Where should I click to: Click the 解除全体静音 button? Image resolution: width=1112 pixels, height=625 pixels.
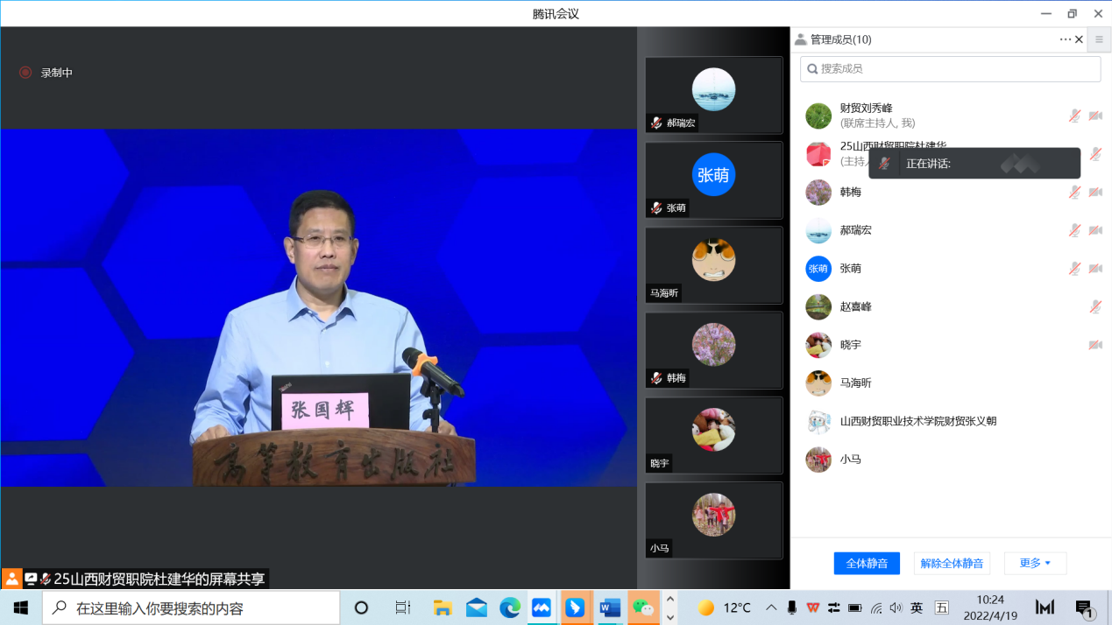tap(952, 563)
